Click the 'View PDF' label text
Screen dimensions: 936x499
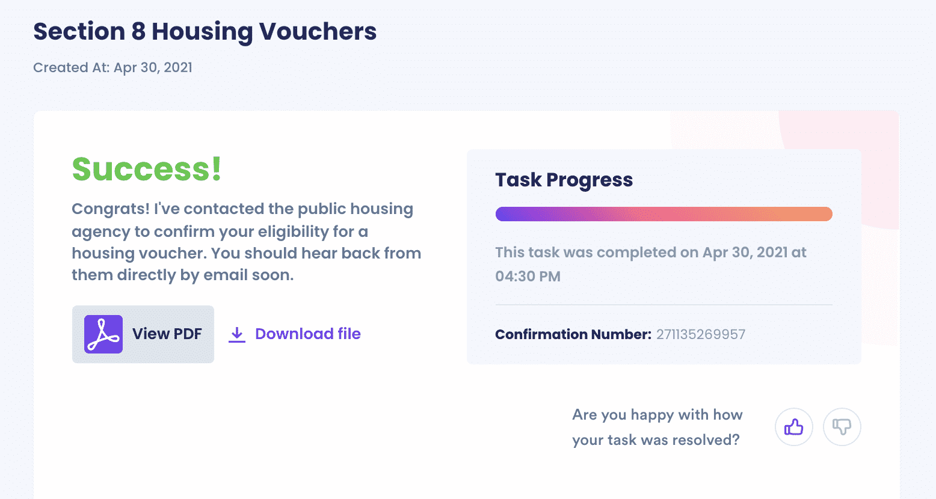pos(167,334)
